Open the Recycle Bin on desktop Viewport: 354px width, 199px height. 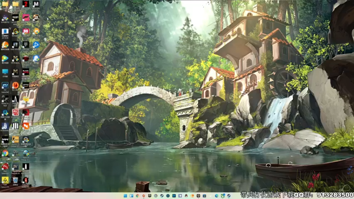[x=15, y=180]
